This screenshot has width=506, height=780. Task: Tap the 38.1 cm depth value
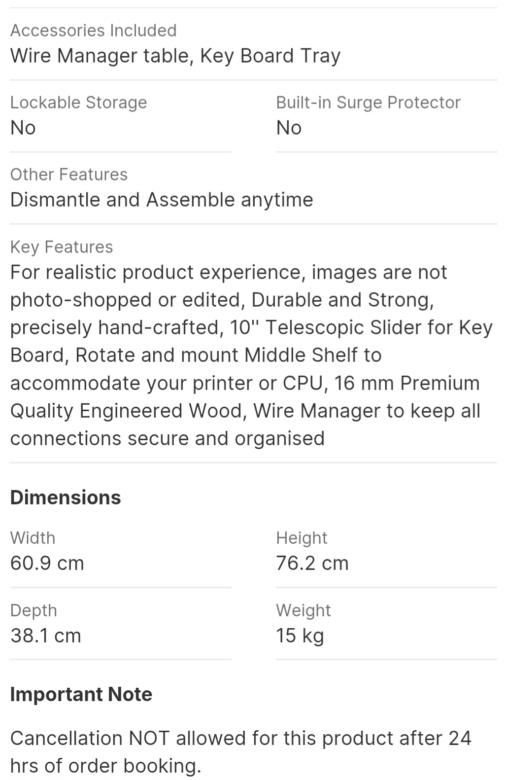click(x=46, y=636)
